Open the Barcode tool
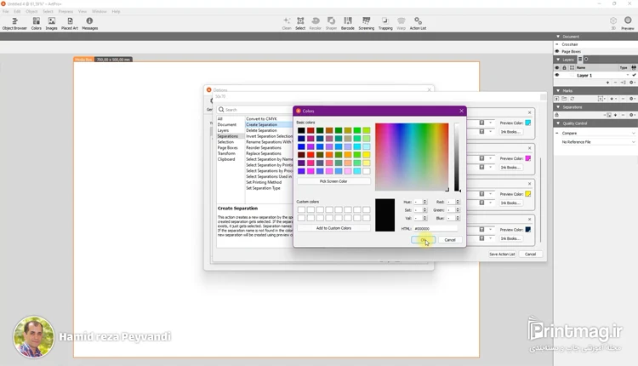This screenshot has height=366, width=638. tap(347, 24)
